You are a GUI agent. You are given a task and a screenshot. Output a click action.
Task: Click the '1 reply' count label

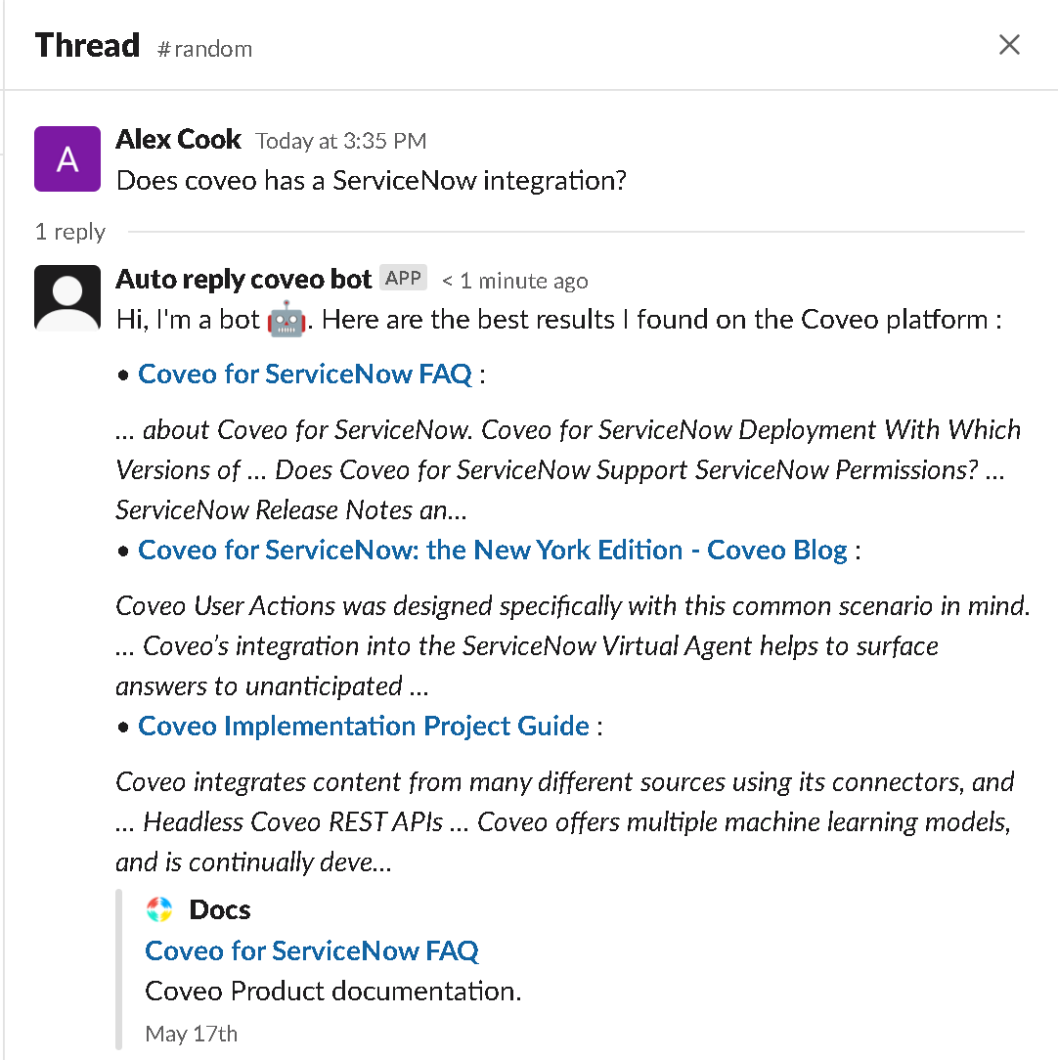click(x=70, y=232)
